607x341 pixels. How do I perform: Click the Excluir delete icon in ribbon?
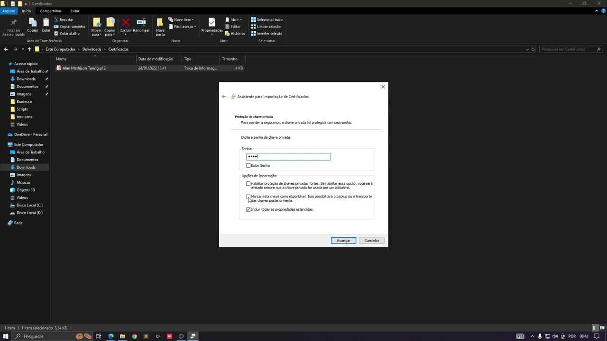[x=126, y=25]
